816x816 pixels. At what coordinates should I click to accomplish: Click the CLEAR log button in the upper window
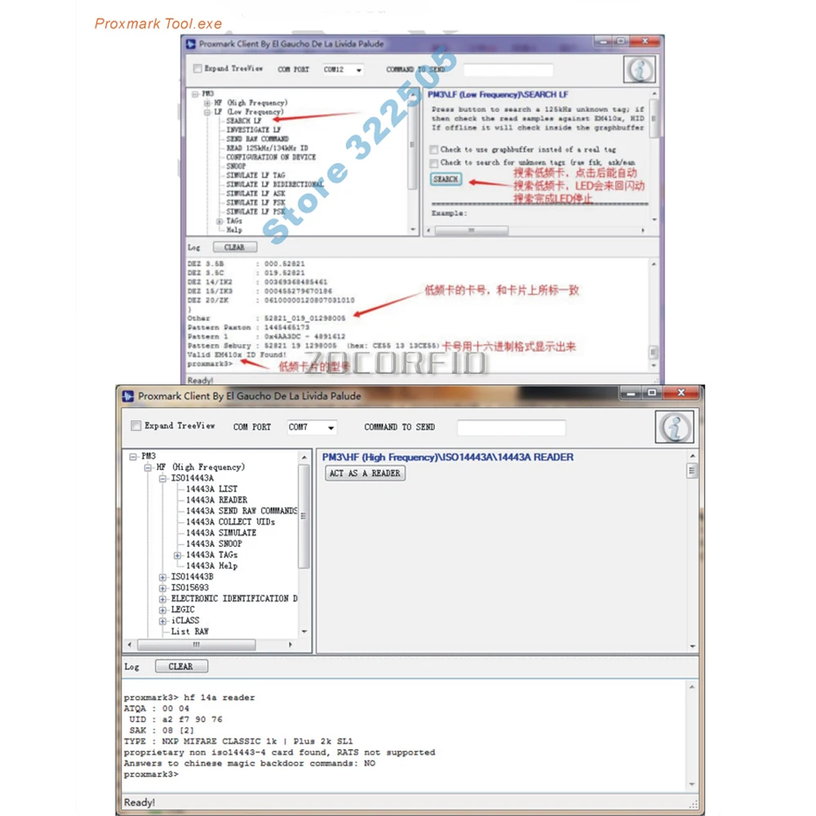click(235, 247)
